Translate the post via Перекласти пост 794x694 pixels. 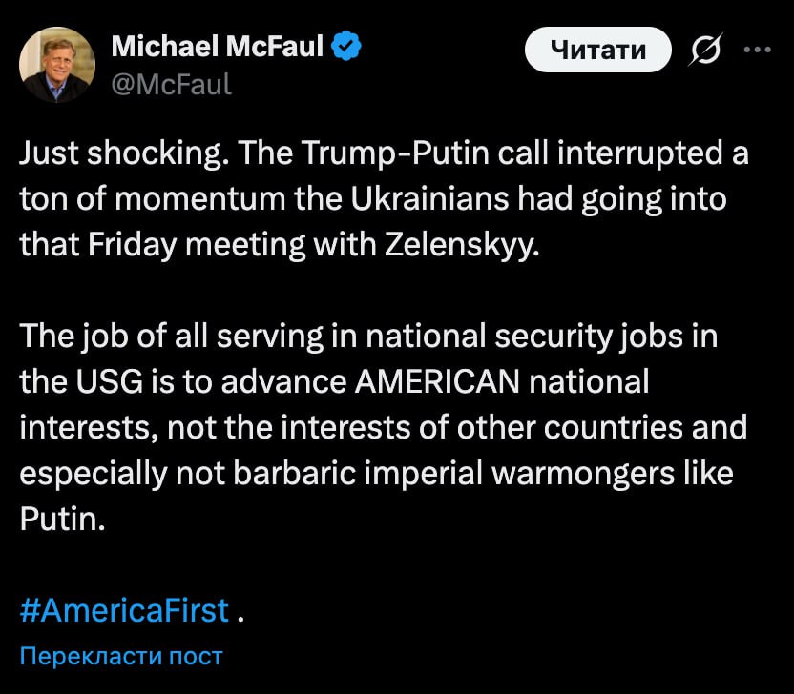[x=121, y=656]
